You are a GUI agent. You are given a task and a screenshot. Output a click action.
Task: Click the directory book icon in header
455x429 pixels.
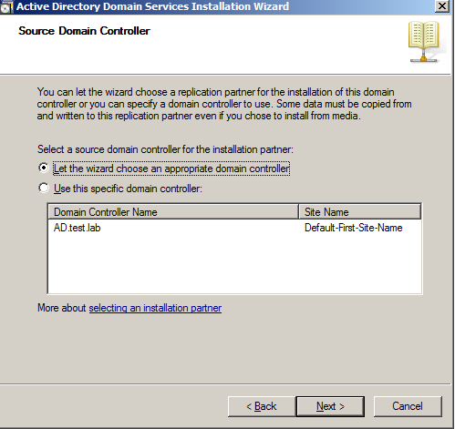(x=424, y=42)
